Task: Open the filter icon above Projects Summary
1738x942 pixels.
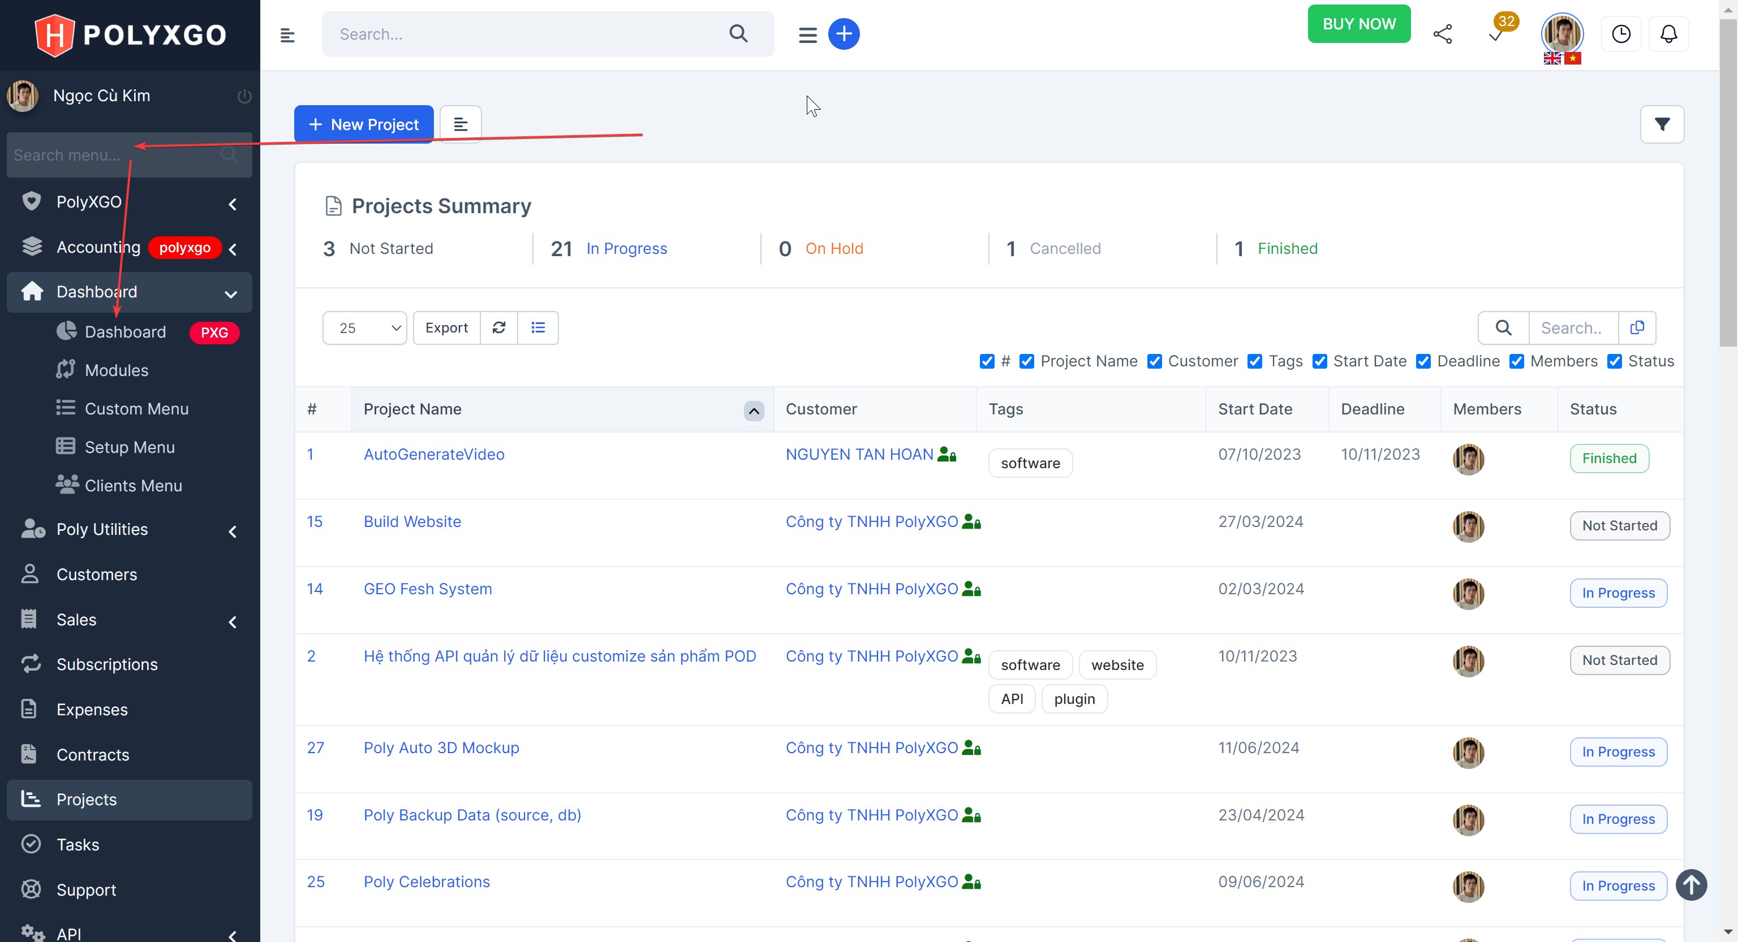Action: pyautogui.click(x=1662, y=124)
